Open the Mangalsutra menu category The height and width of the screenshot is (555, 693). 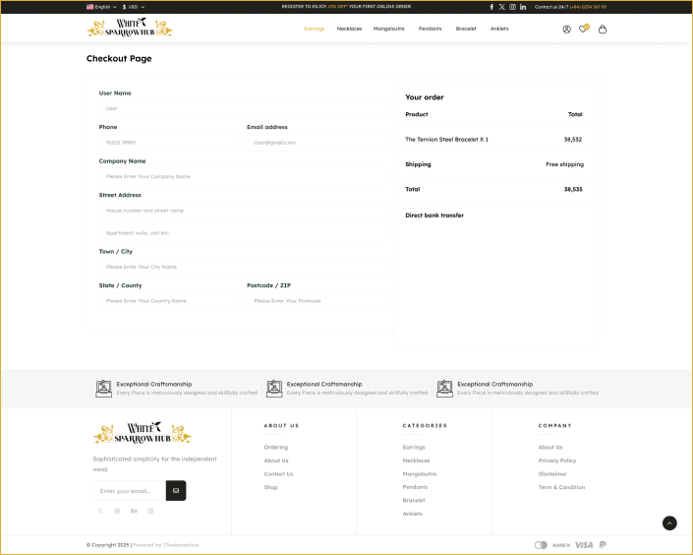pos(389,29)
